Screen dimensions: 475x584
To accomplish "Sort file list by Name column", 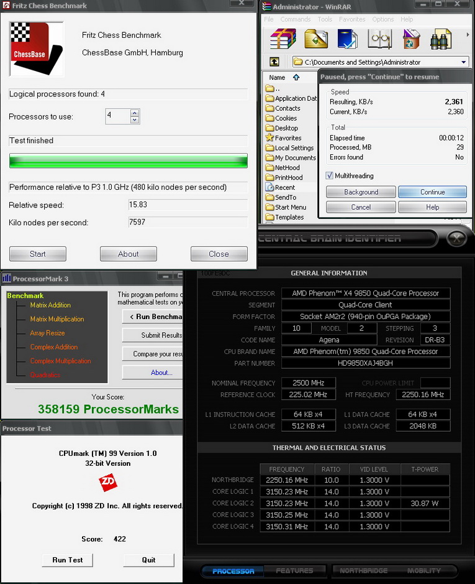I will pos(277,78).
